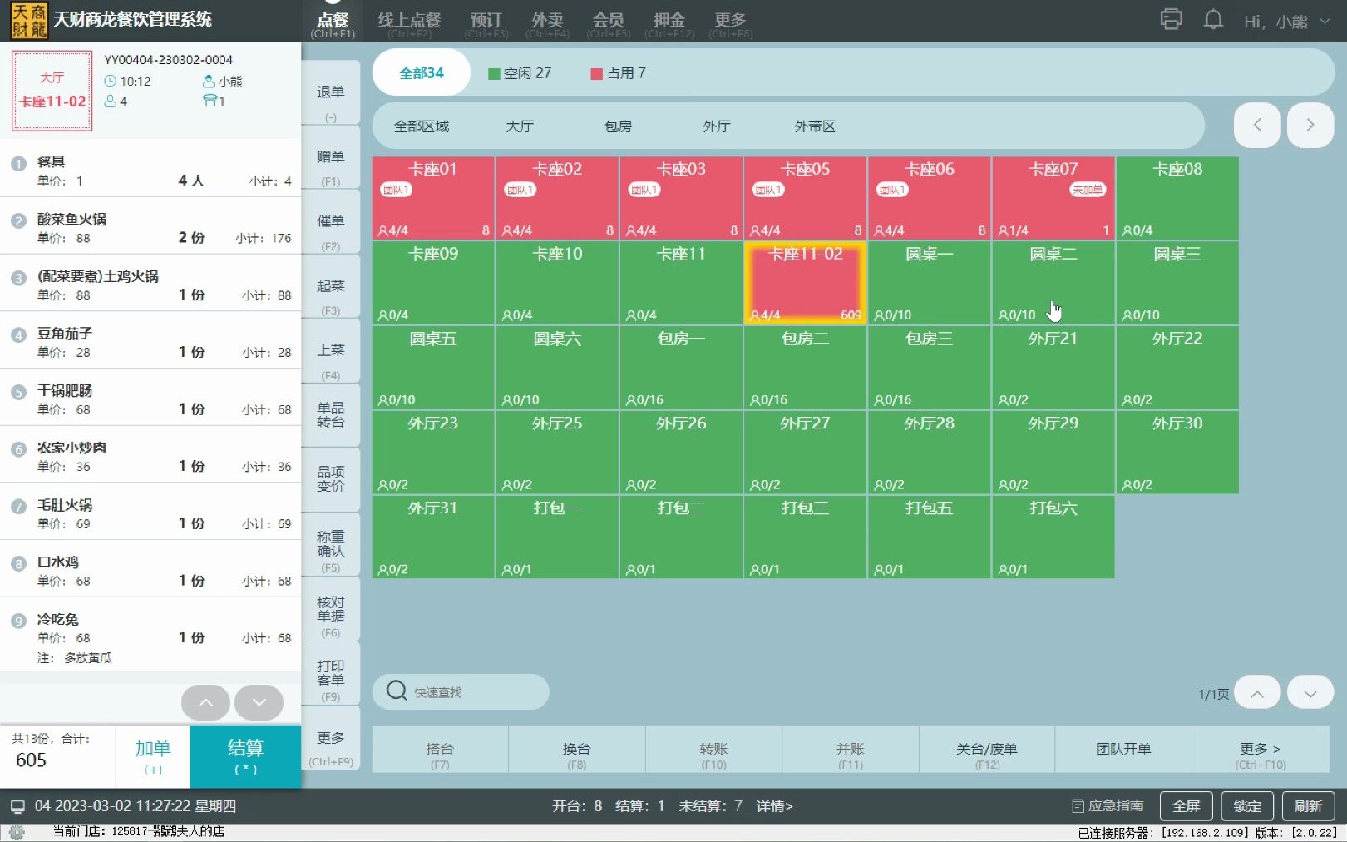Go to previous table page arrow
1347x842 pixels.
1256,125
